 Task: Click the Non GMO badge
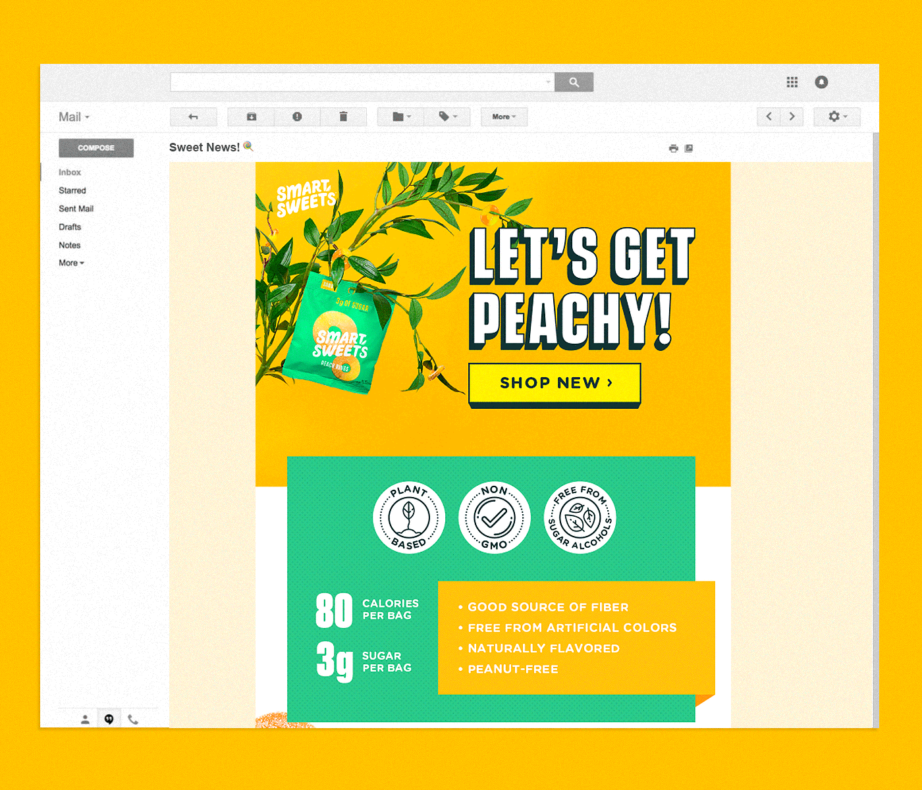pos(495,517)
